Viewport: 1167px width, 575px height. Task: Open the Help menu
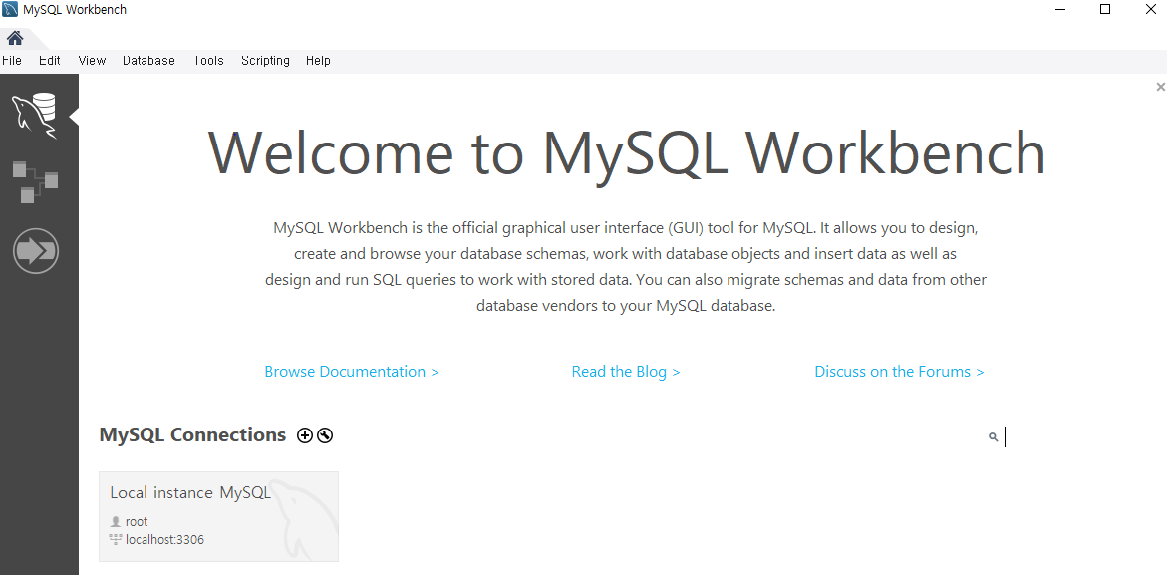[x=318, y=60]
